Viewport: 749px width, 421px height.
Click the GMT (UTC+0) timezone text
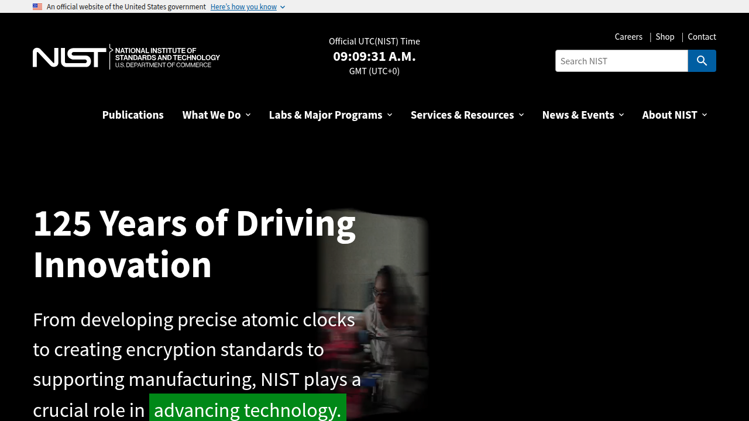tap(374, 71)
